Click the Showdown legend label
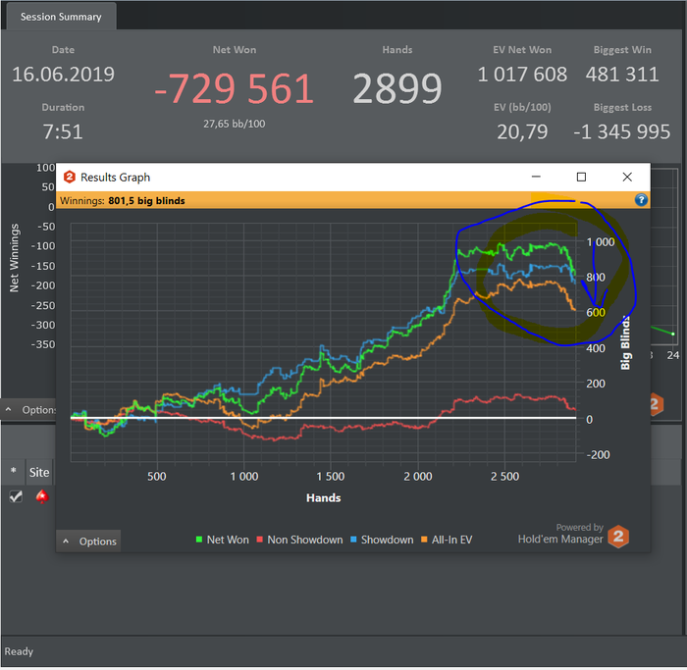The height and width of the screenshot is (670, 687). click(387, 540)
